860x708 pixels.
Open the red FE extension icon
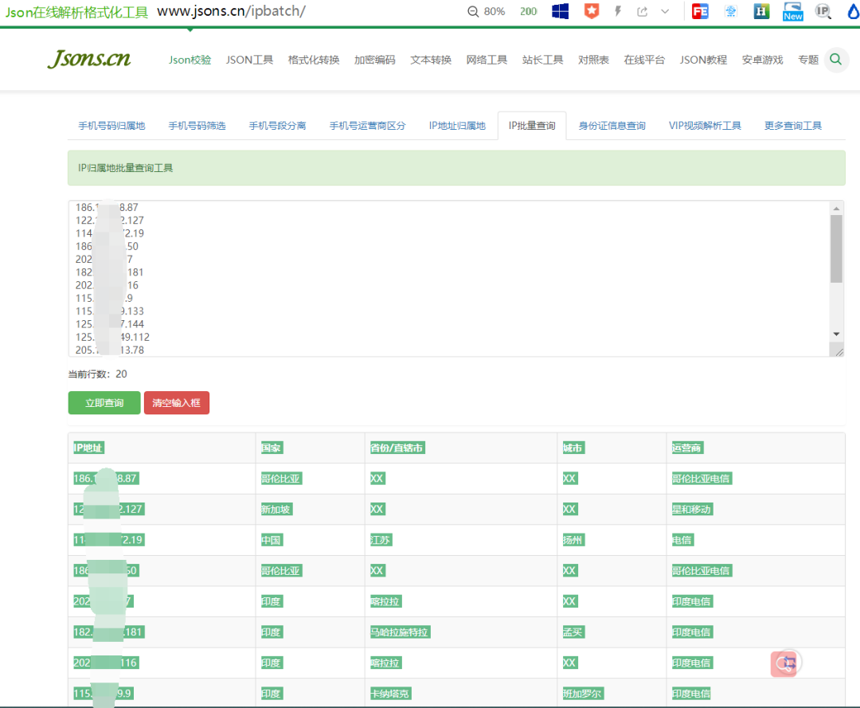pos(700,11)
